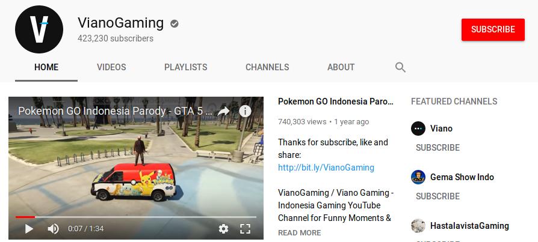Switch to the VIDEOS tab
Image resolution: width=538 pixels, height=242 pixels.
[x=111, y=67]
